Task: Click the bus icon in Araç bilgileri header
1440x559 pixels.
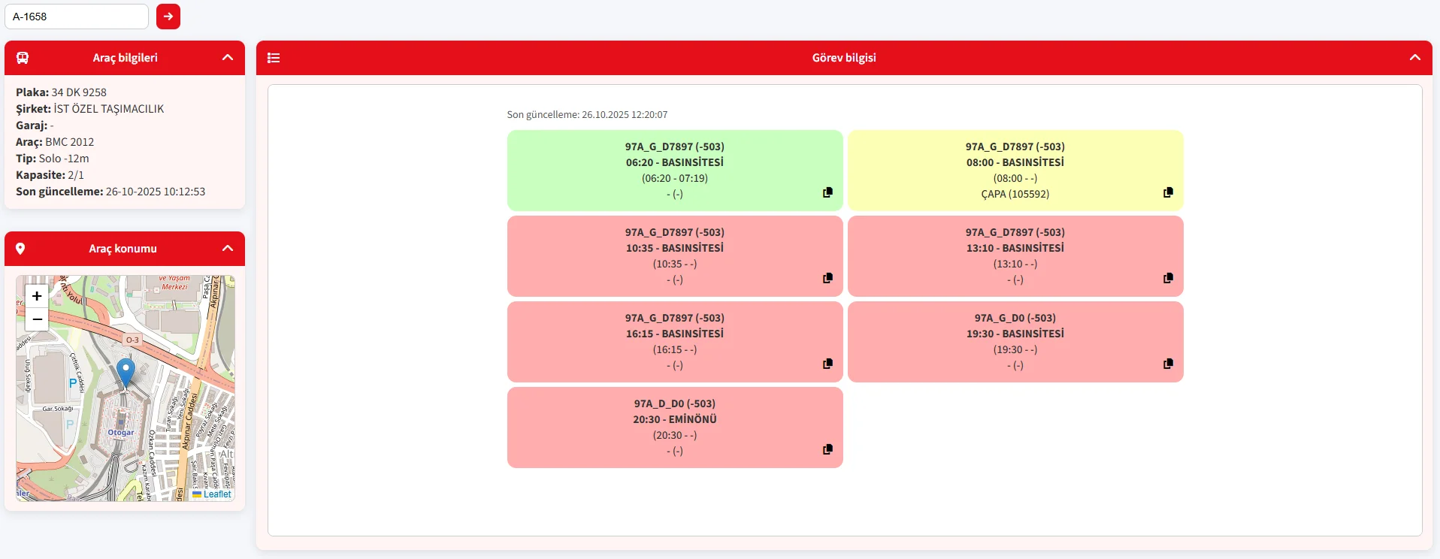Action: 23,58
